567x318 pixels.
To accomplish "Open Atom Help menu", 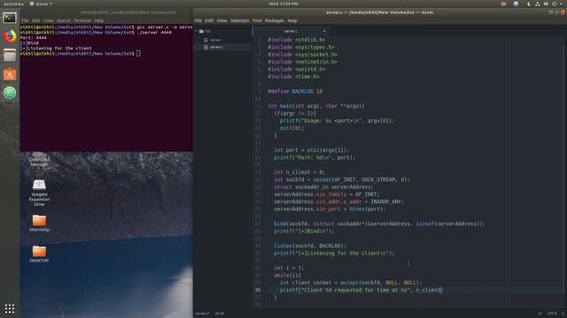I will (x=292, y=21).
